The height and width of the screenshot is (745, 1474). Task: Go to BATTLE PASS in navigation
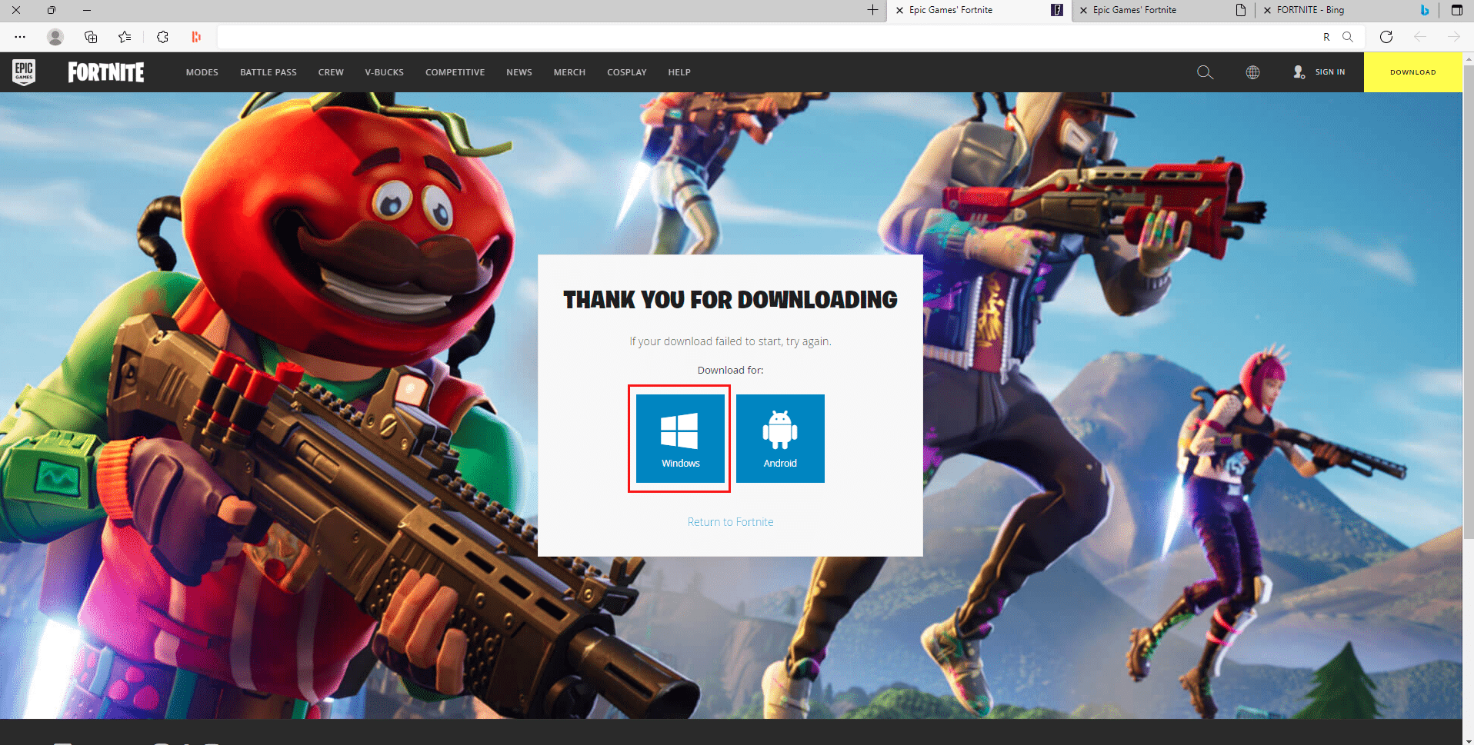pyautogui.click(x=268, y=72)
